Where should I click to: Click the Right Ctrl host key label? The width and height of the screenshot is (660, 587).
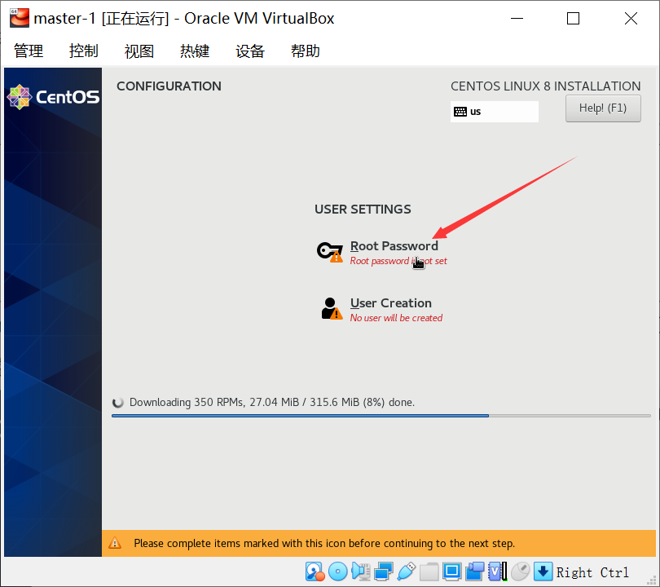click(592, 572)
